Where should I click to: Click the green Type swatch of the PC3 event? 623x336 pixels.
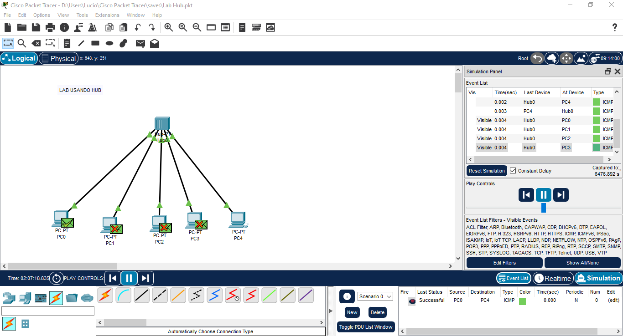(x=597, y=148)
